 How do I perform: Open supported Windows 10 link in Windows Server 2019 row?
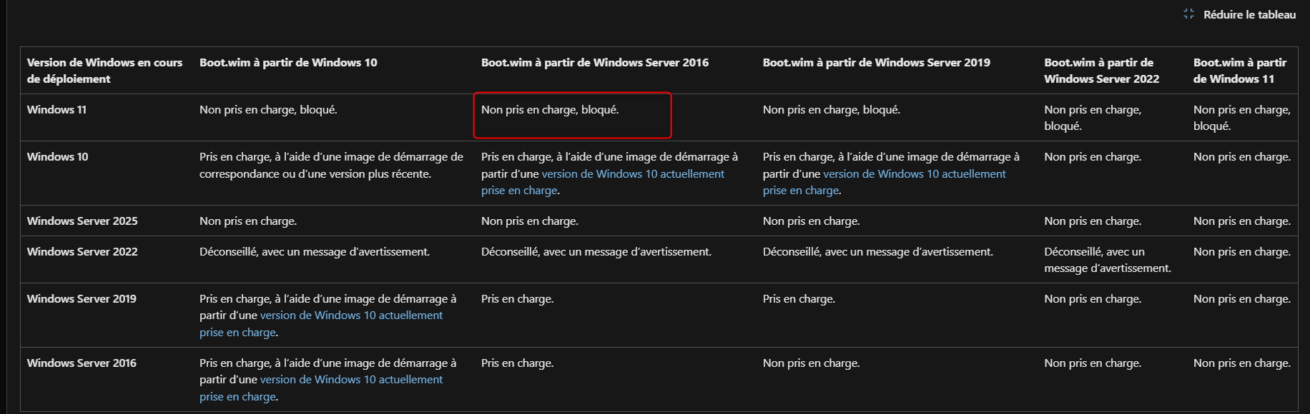(321, 324)
